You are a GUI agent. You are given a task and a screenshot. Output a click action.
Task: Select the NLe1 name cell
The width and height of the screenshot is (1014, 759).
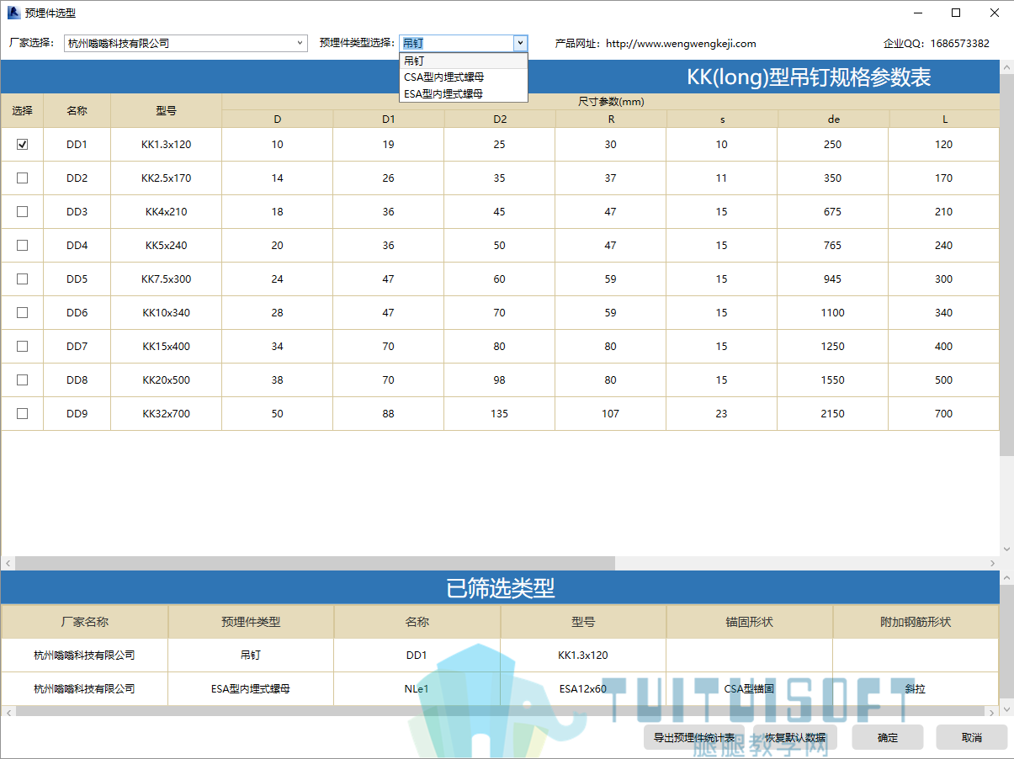click(x=417, y=688)
